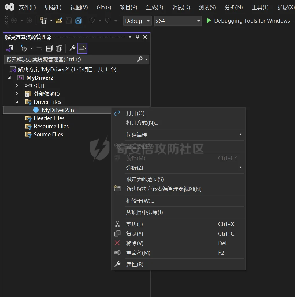Click the save file toolbar icon
The height and width of the screenshot is (297, 295).
(69, 21)
